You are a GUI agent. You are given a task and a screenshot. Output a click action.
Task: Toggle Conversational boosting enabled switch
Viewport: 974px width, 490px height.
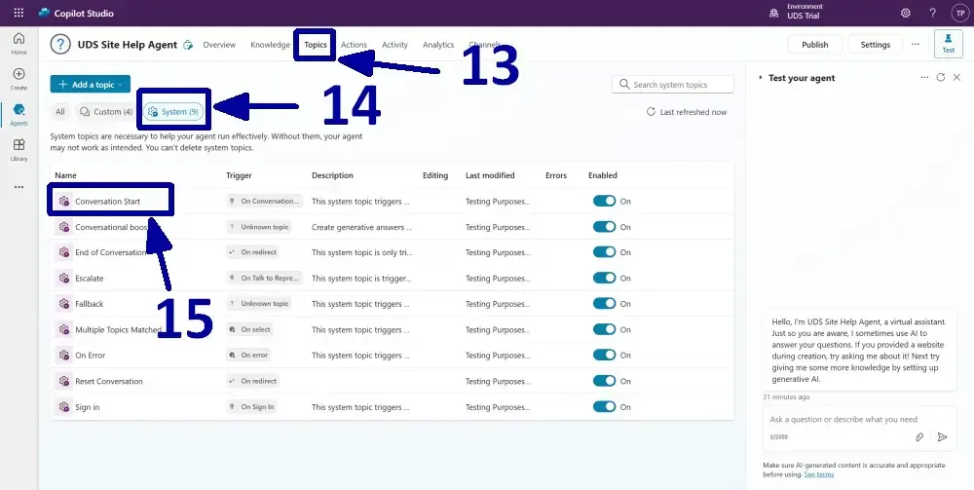[604, 227]
